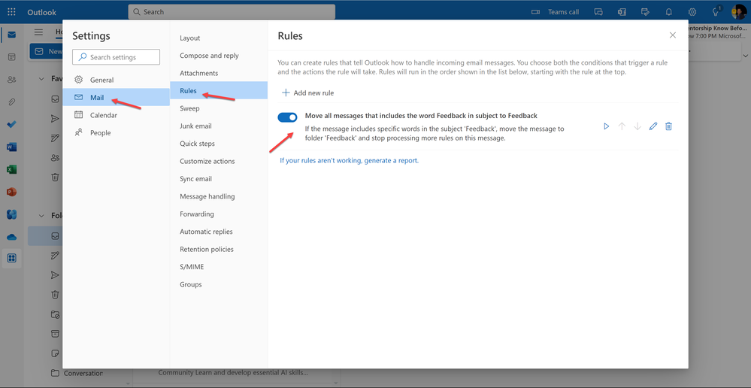The image size is (751, 388).
Task: Open the Teams chat icon in header
Action: coord(598,12)
